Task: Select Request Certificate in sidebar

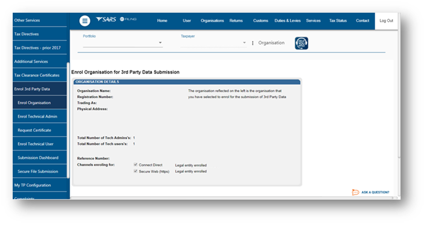Action: [40, 130]
